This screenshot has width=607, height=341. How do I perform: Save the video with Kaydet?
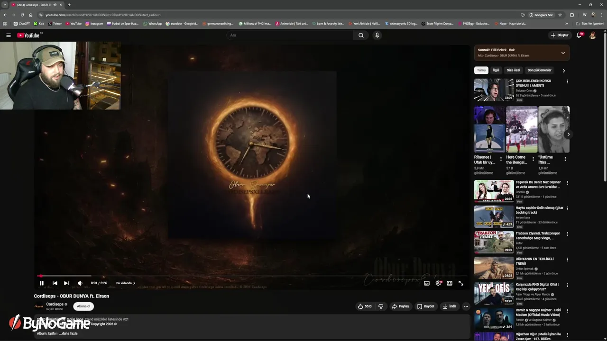426,306
